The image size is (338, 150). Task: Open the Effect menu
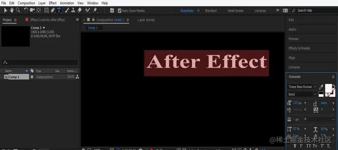point(53,3)
